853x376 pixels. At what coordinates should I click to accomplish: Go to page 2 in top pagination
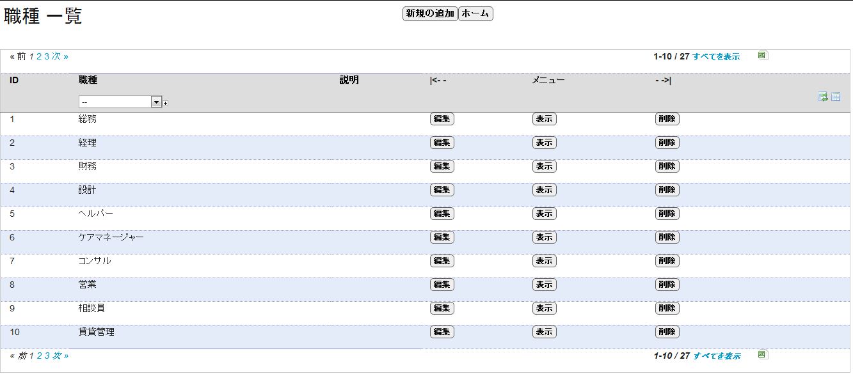tap(39, 56)
